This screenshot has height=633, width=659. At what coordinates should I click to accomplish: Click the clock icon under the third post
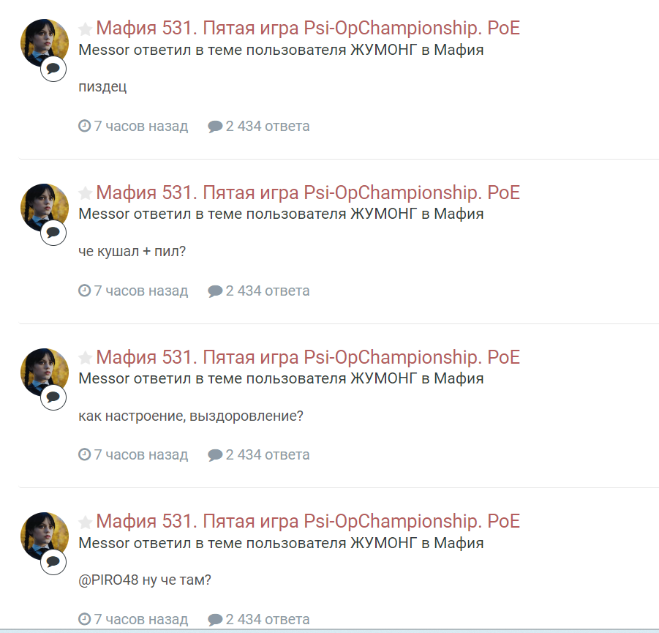point(84,454)
